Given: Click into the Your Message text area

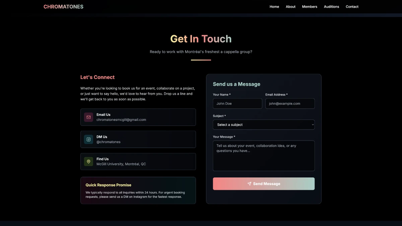Looking at the screenshot, I should (x=264, y=156).
